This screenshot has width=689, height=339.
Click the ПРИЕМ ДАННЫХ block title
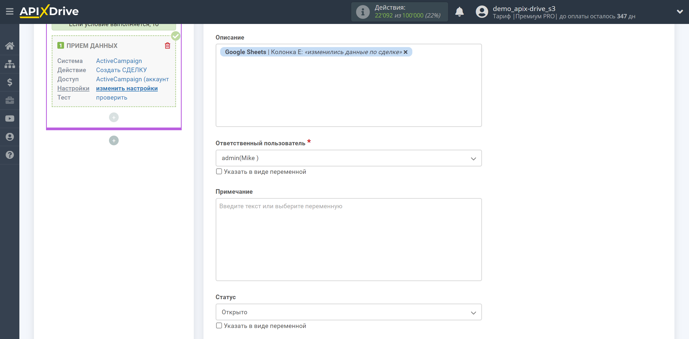(92, 46)
